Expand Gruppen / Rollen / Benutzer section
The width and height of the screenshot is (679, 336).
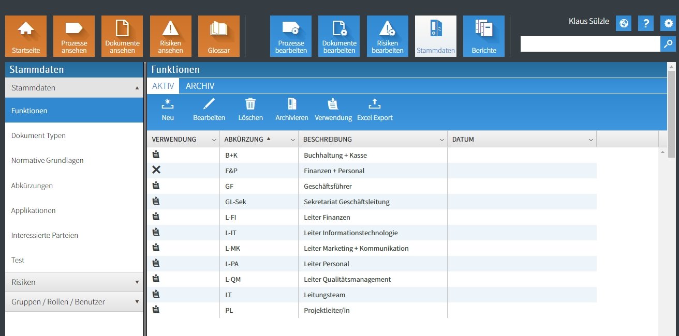74,302
